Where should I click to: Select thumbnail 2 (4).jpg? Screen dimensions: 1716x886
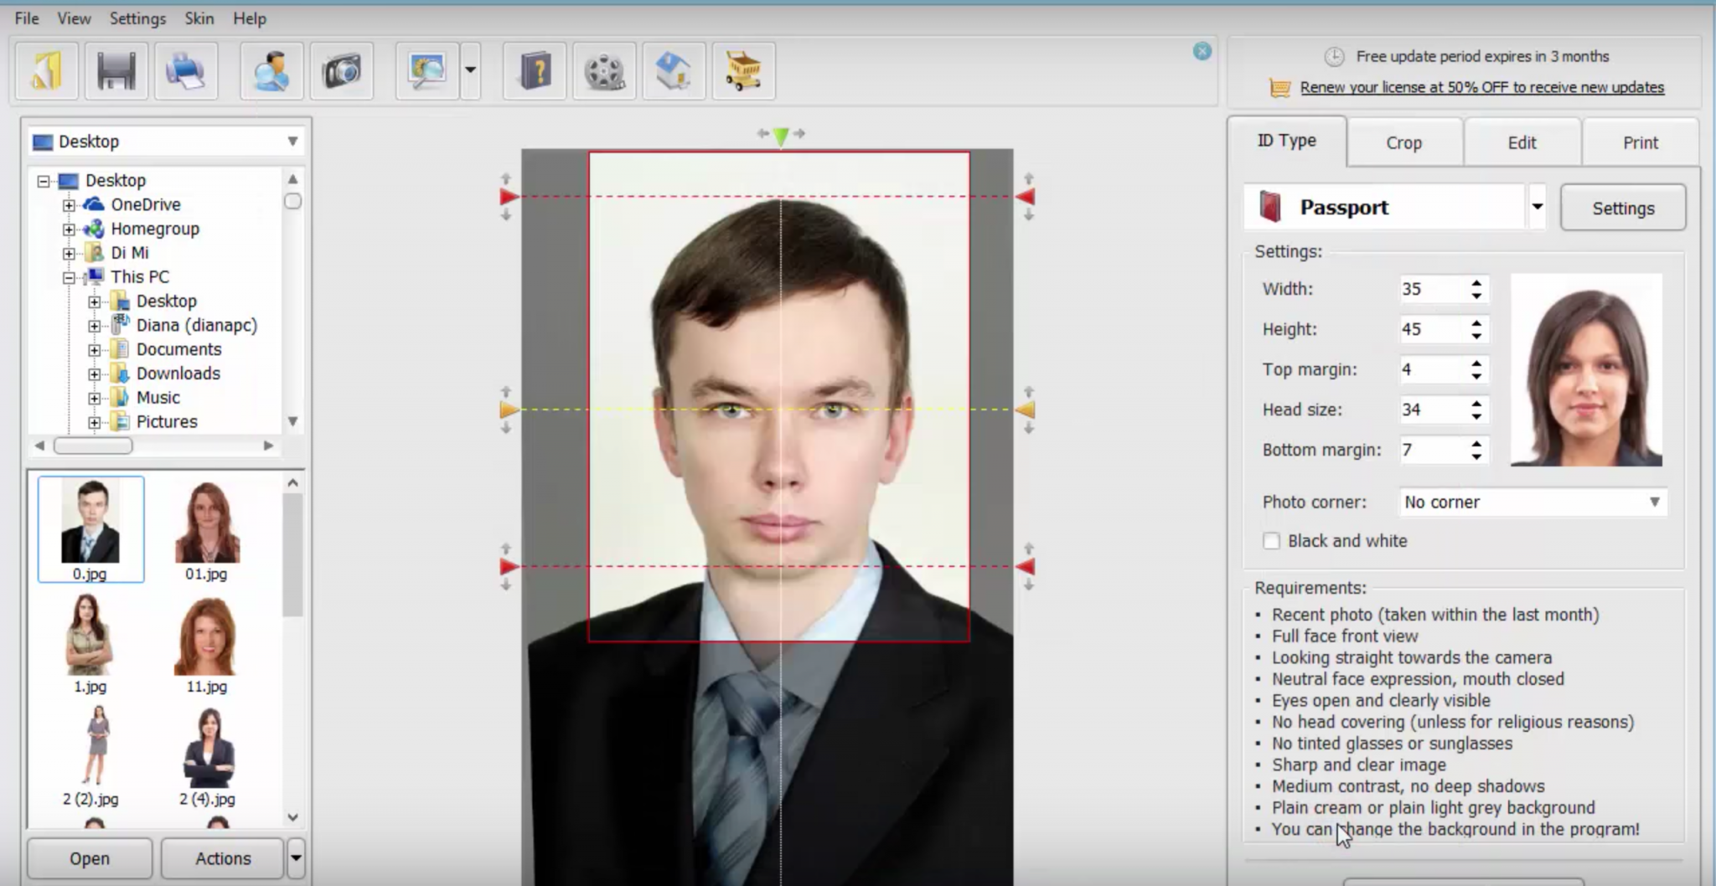point(207,755)
